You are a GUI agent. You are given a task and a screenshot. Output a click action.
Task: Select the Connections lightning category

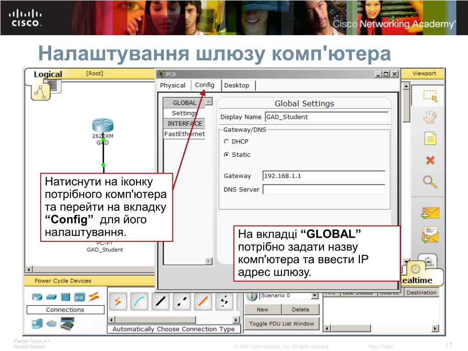[x=93, y=296]
